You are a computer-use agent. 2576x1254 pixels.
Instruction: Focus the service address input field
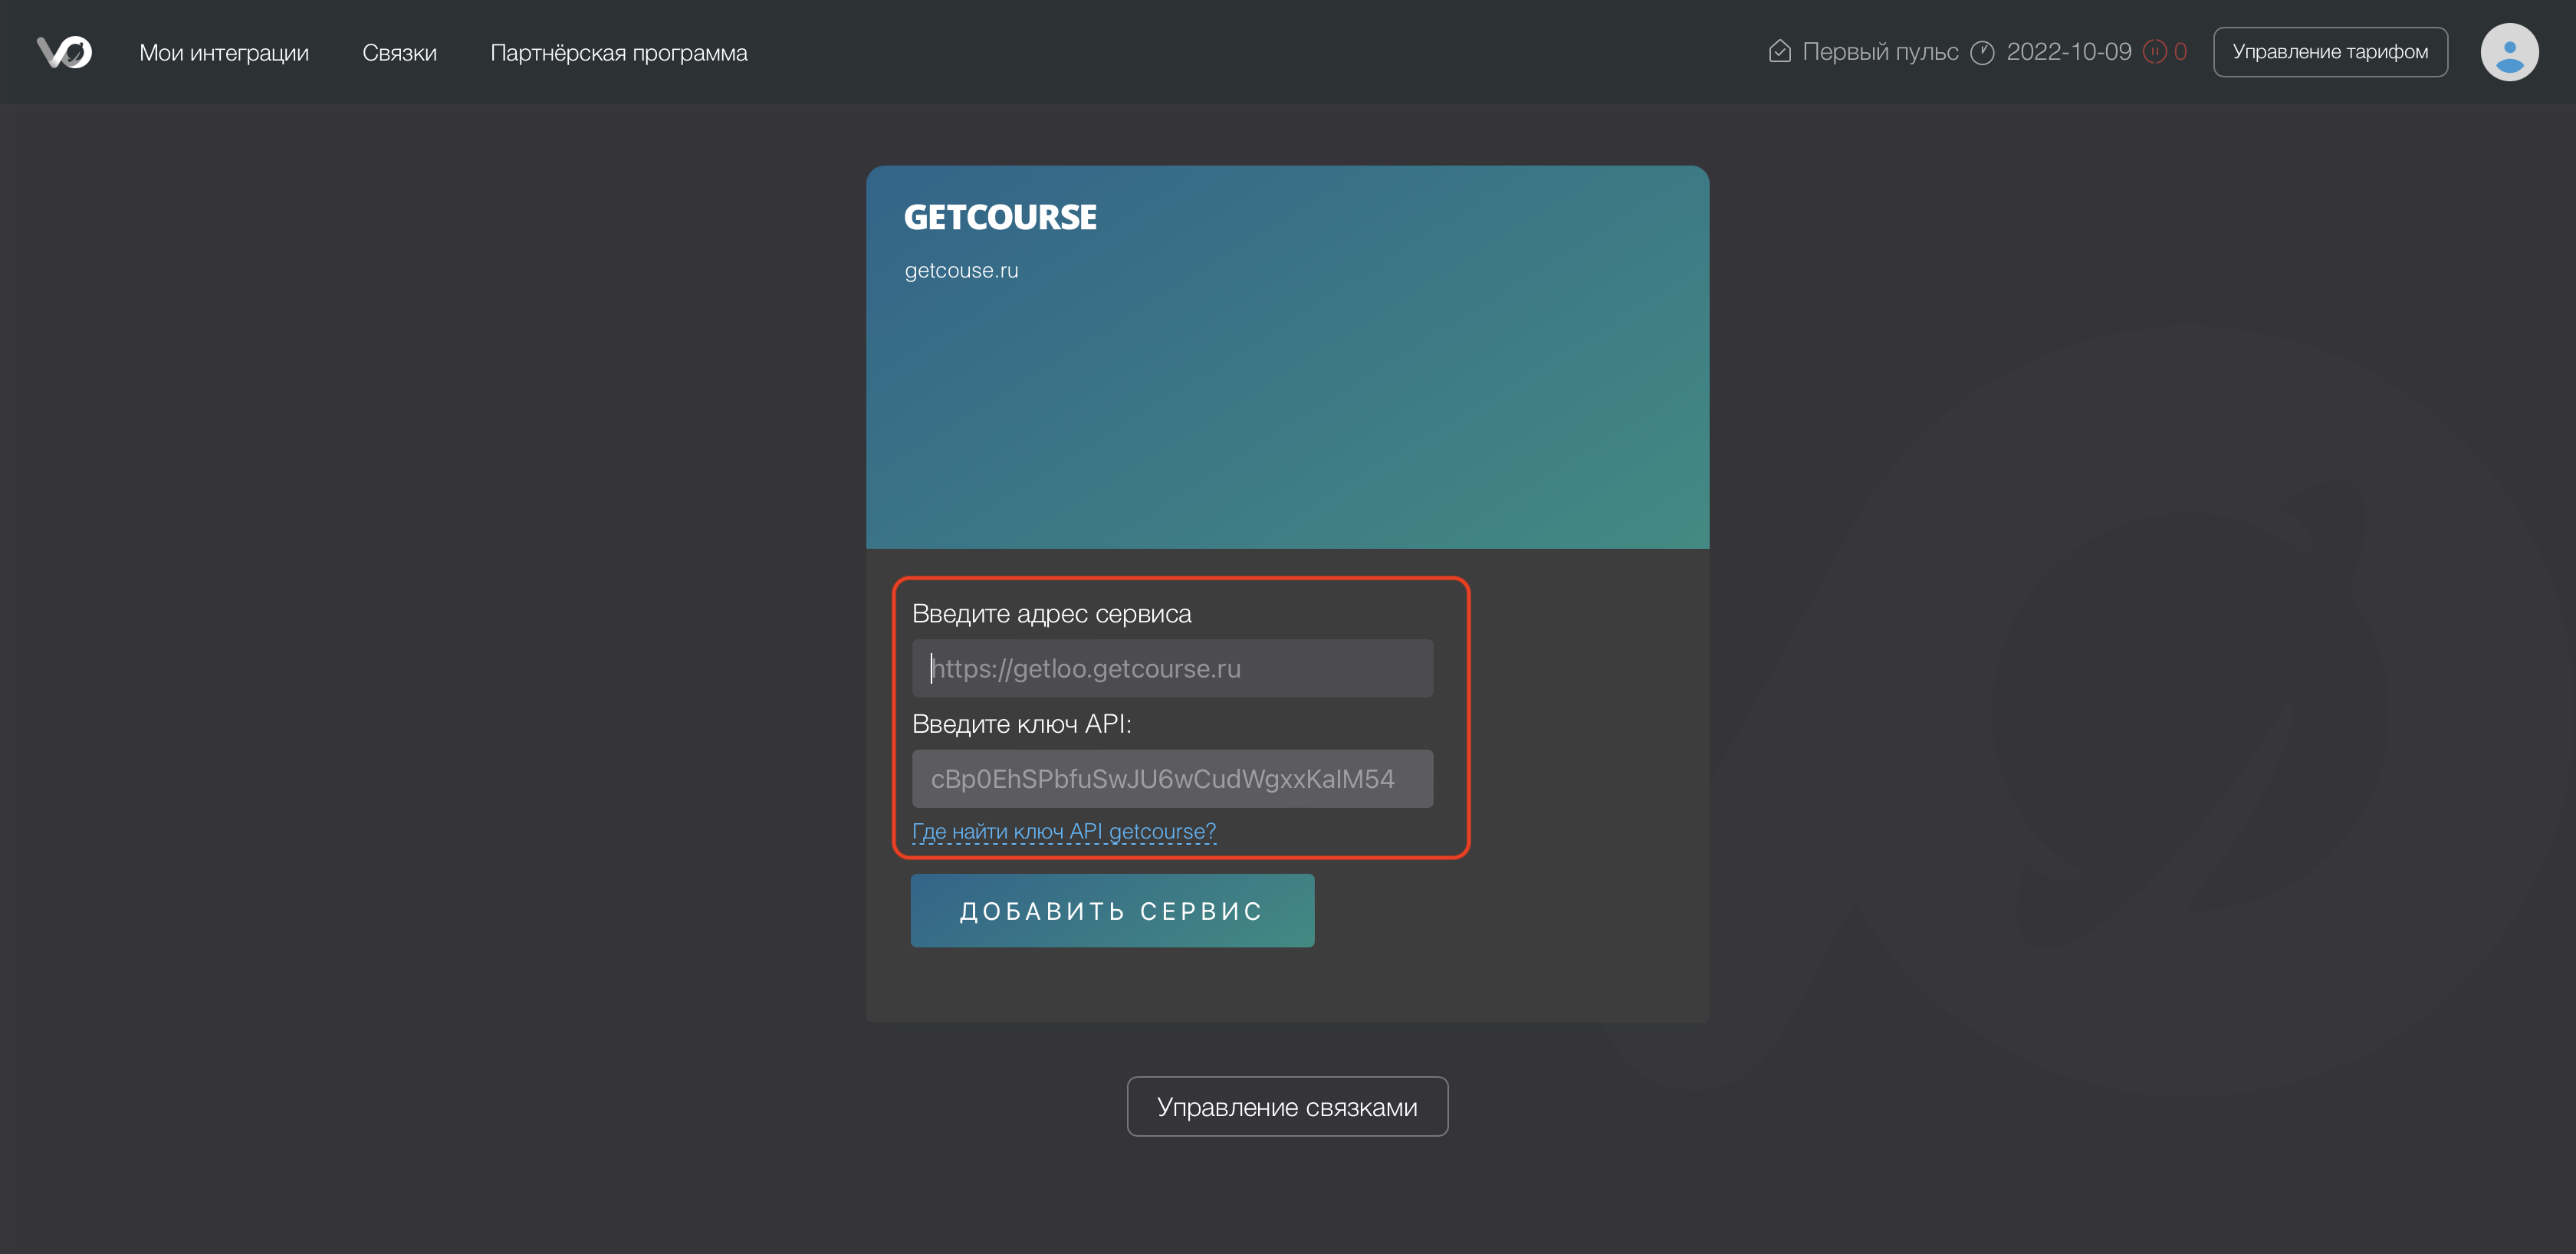click(1172, 668)
